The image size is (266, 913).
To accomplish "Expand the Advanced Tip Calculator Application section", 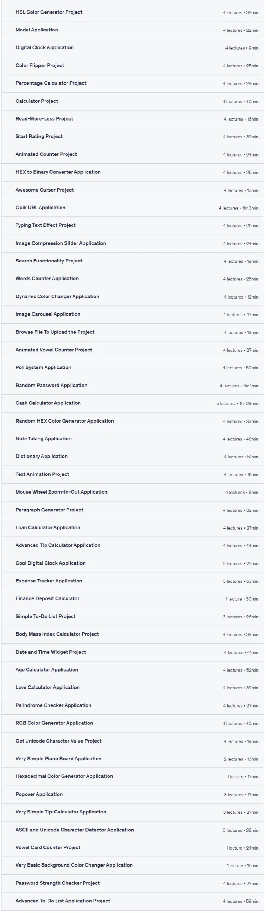I will tap(132, 546).
